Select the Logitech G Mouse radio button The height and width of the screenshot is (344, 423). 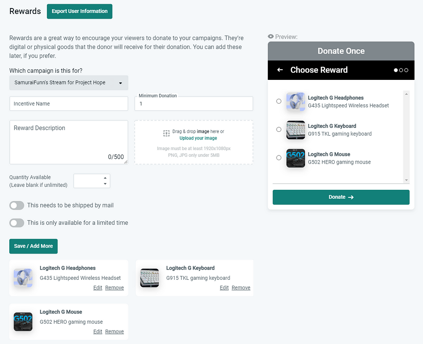pos(279,158)
